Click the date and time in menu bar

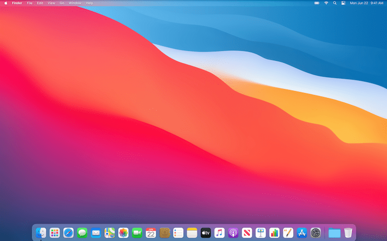(367, 3)
